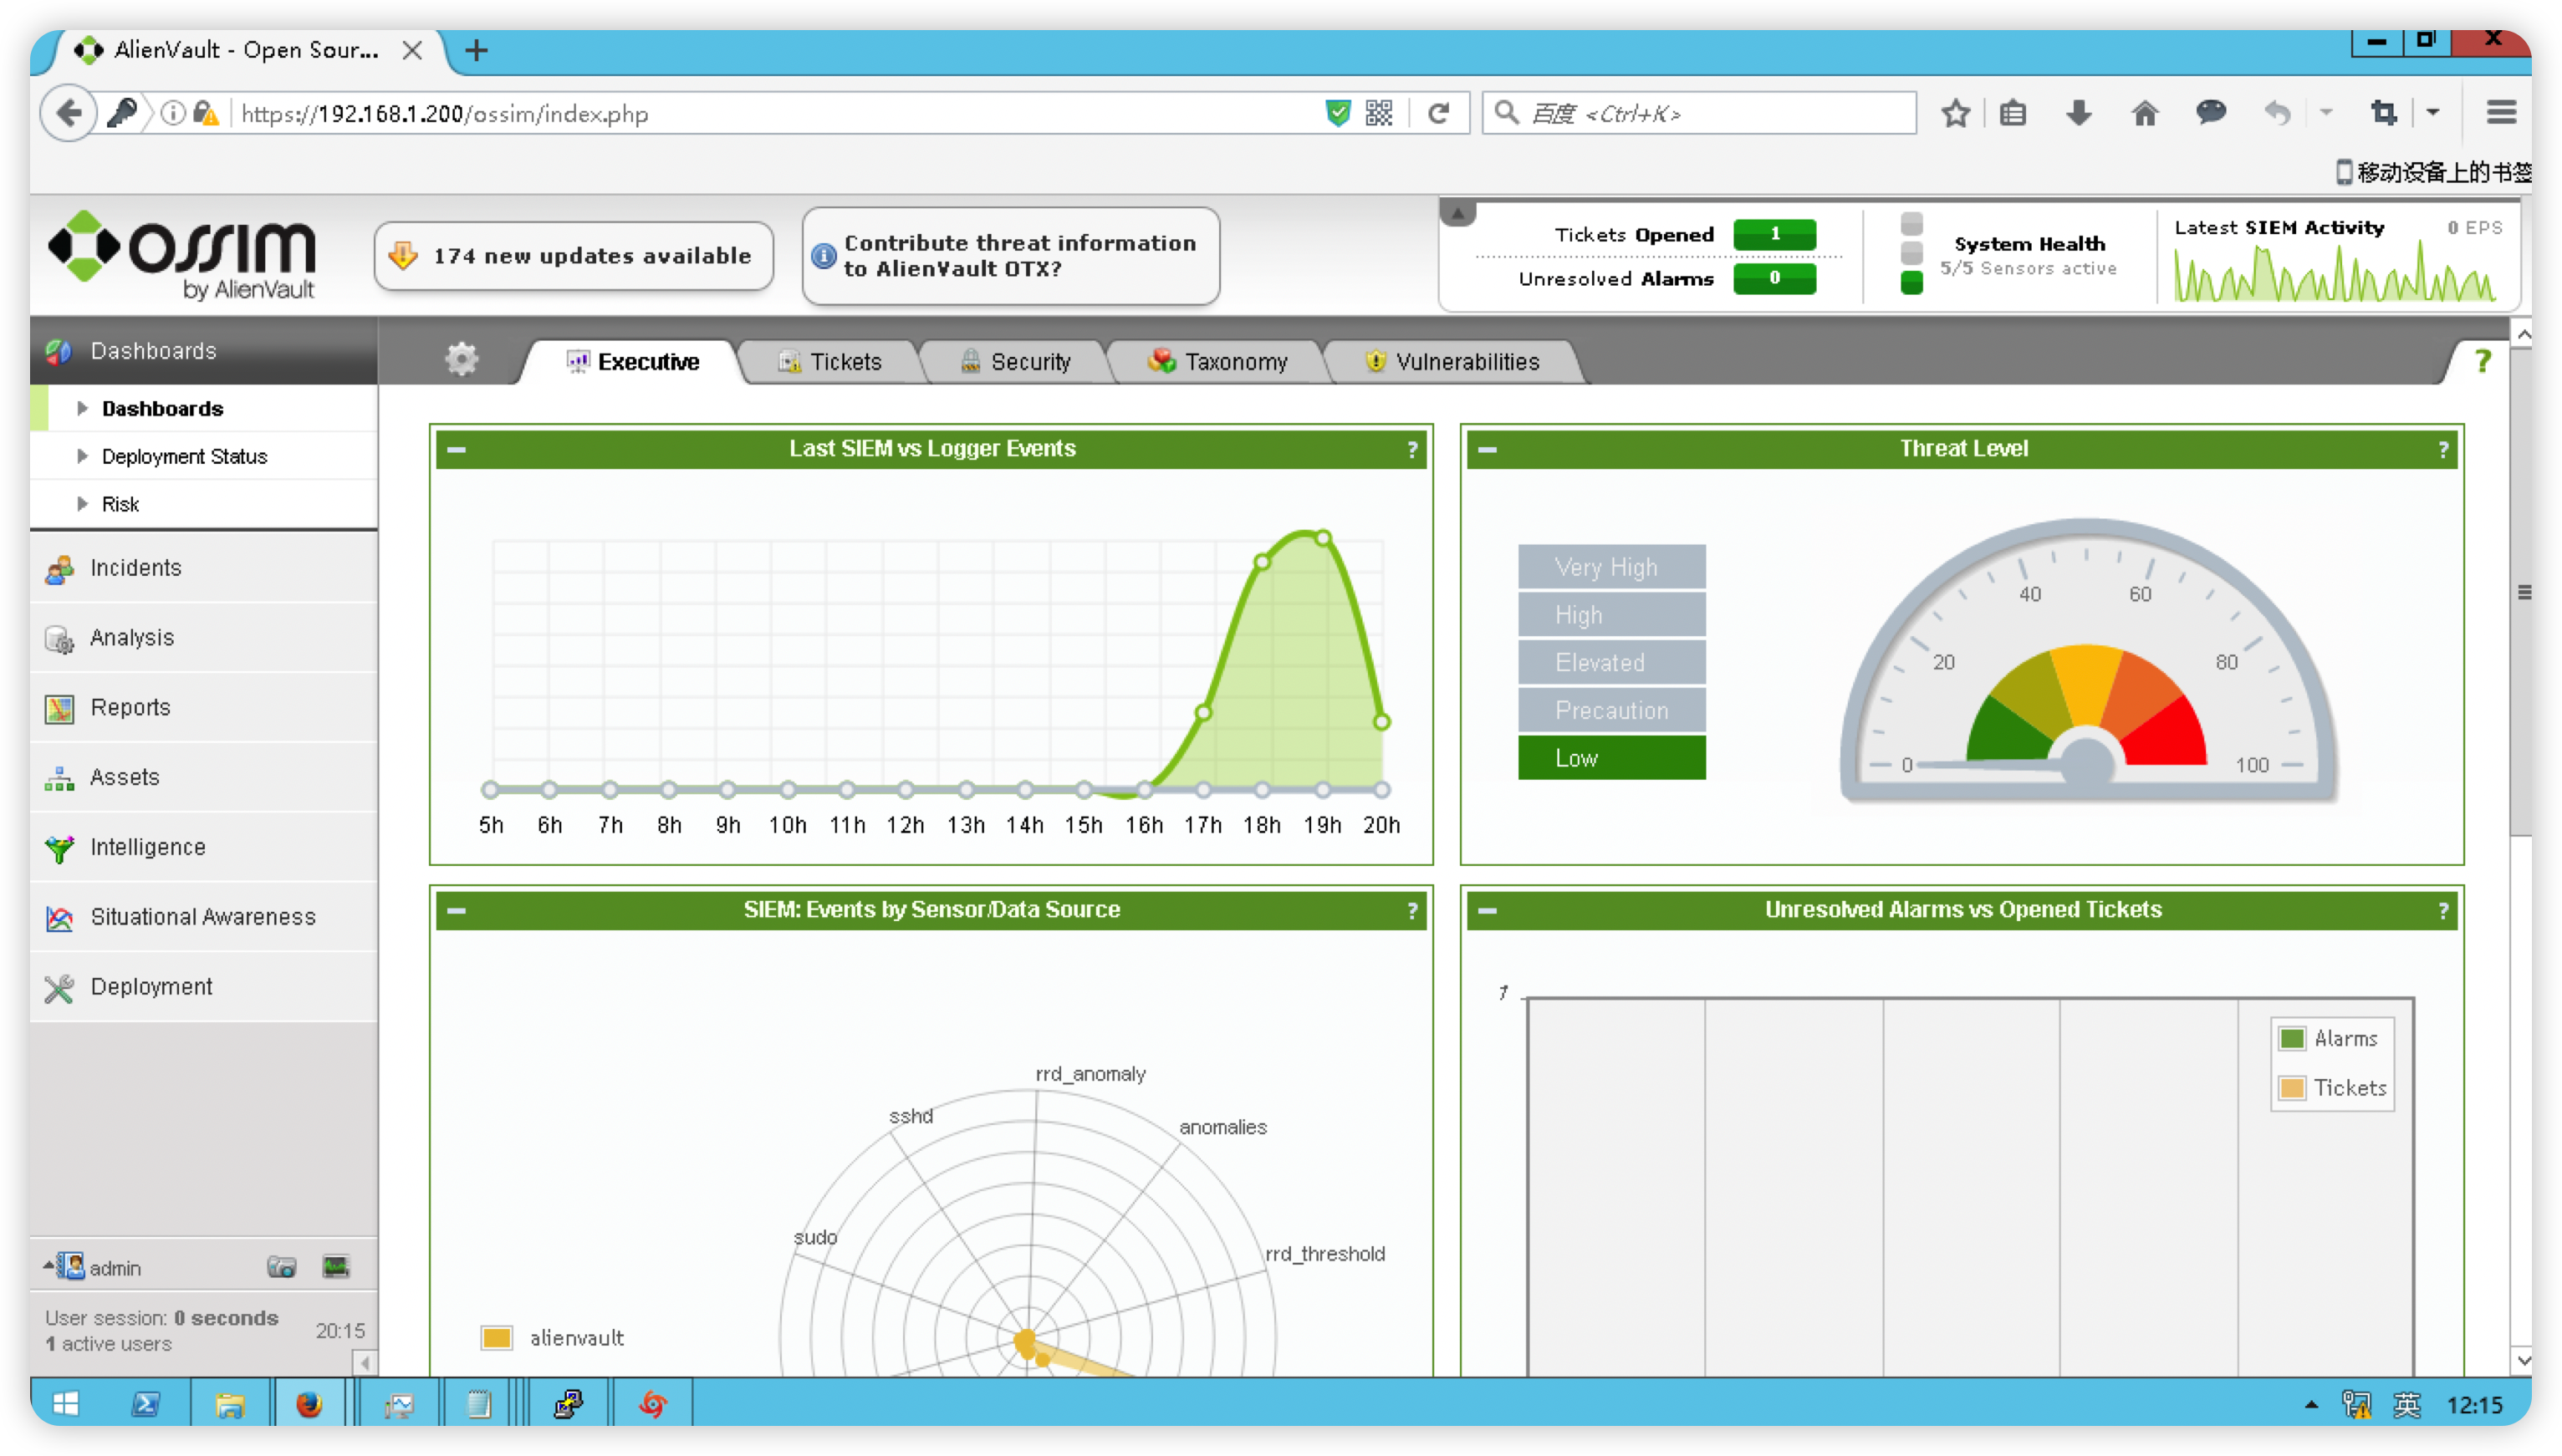Go to browser home page icon
The height and width of the screenshot is (1456, 2562).
[x=2144, y=113]
